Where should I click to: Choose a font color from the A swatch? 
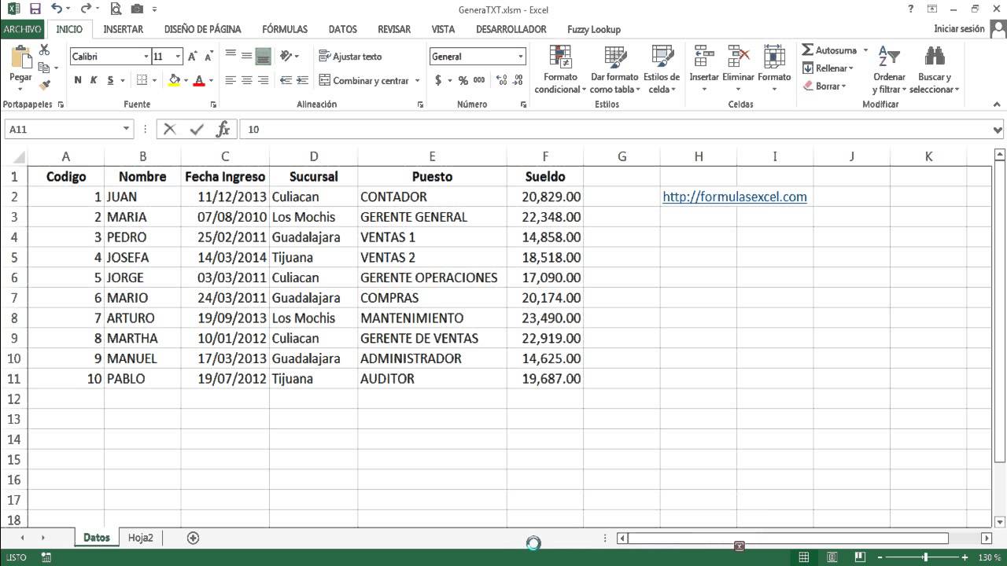click(199, 80)
